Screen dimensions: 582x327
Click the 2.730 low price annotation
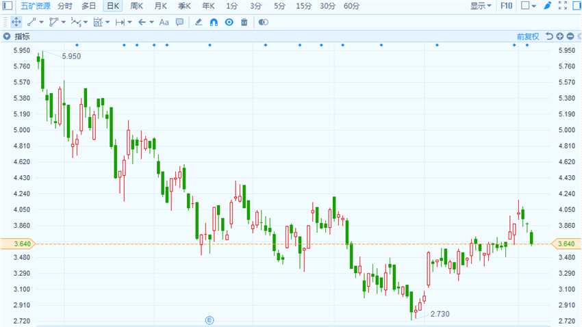pos(440,313)
